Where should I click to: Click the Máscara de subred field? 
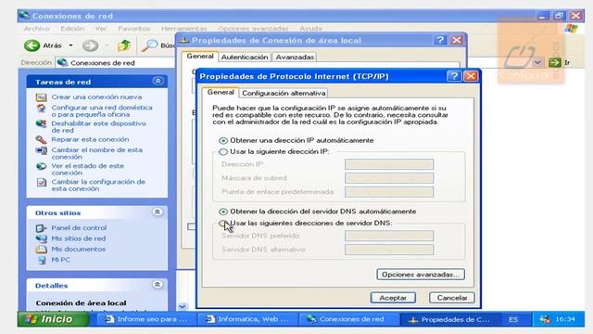pos(389,178)
